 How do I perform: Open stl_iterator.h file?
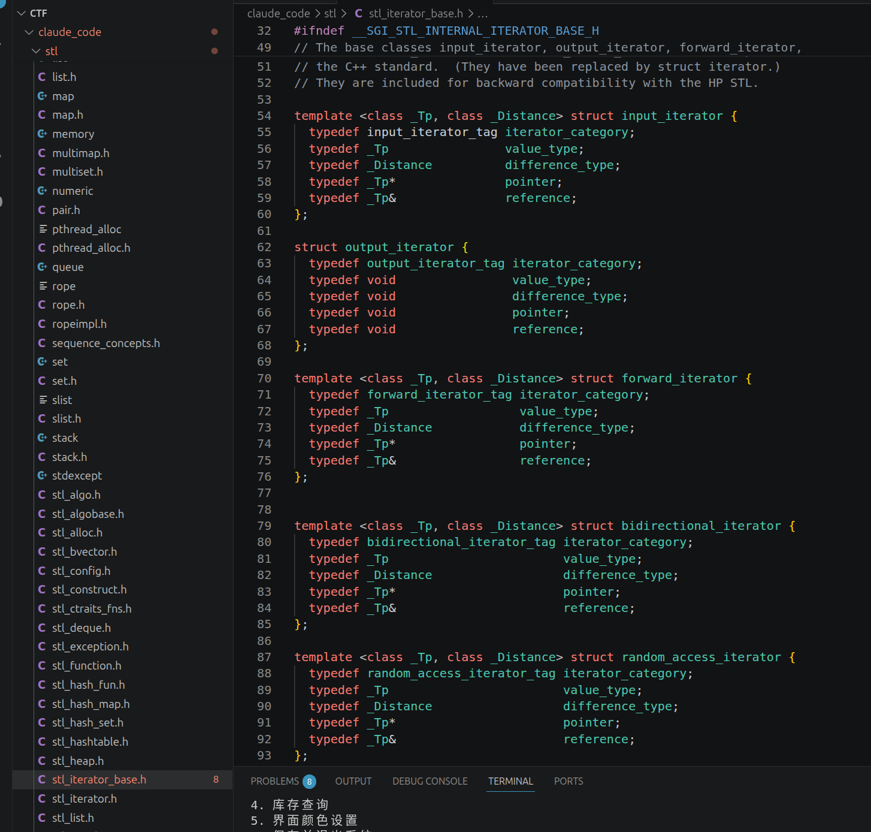[84, 798]
